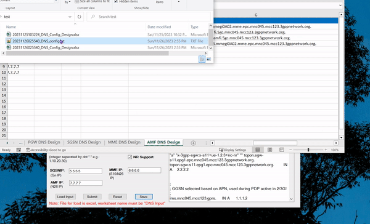Open the Options dropdown arrow in ribbon
This screenshot has width=370, height=224.
click(x=179, y=2)
